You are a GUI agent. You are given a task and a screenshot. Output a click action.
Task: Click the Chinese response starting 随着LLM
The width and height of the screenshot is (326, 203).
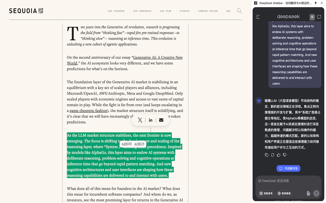coord(292,124)
